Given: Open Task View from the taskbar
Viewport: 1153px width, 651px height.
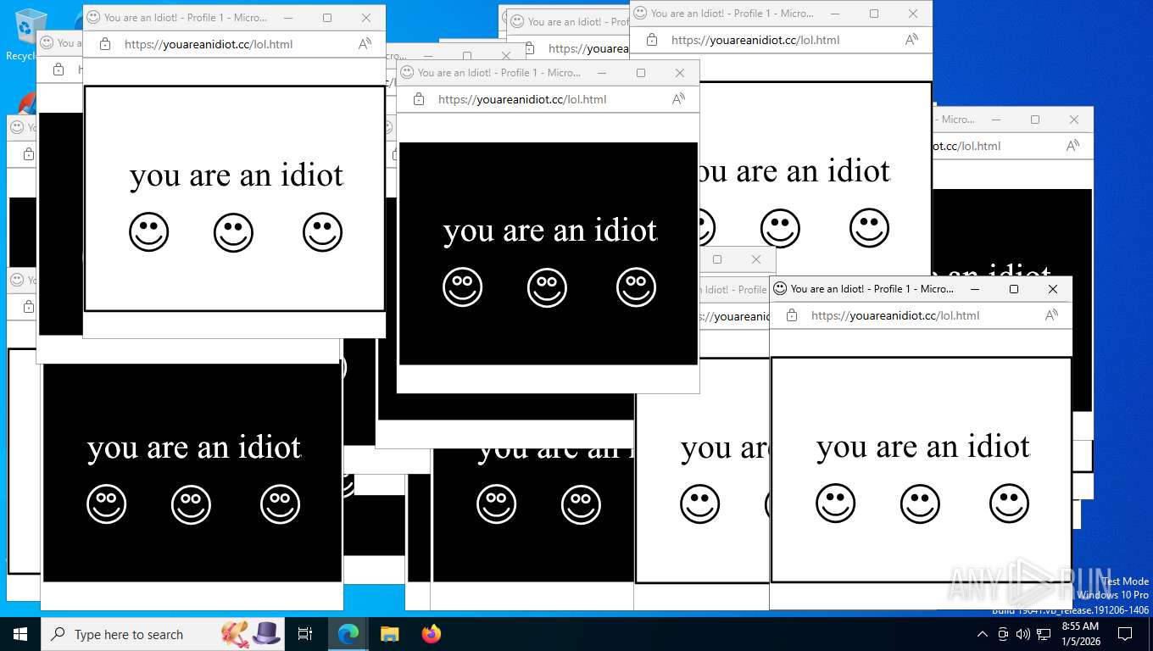Looking at the screenshot, I should 305,634.
